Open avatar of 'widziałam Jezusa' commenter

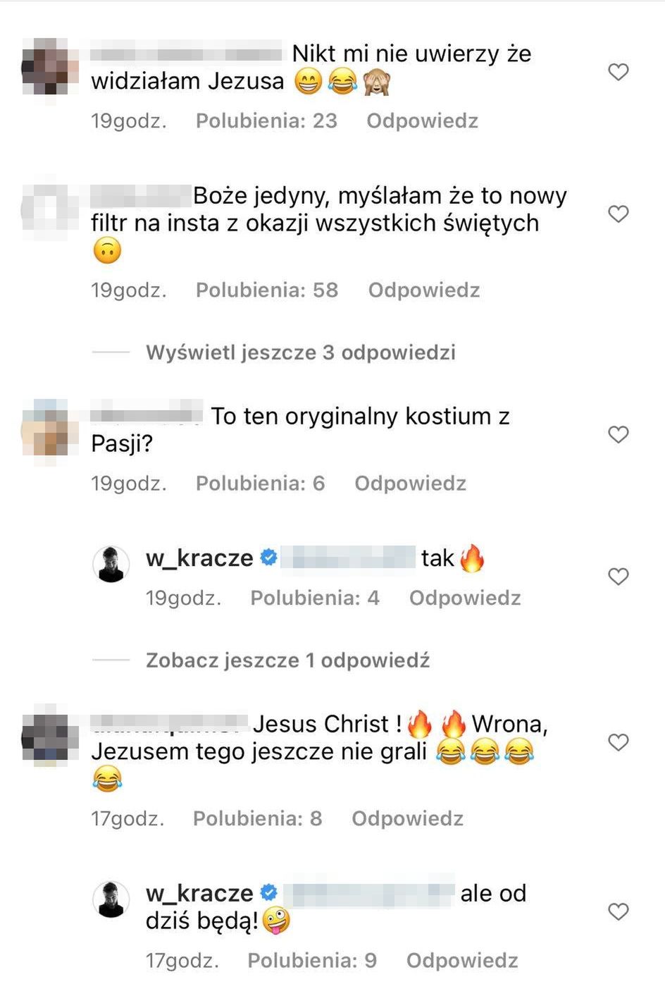coord(49,67)
